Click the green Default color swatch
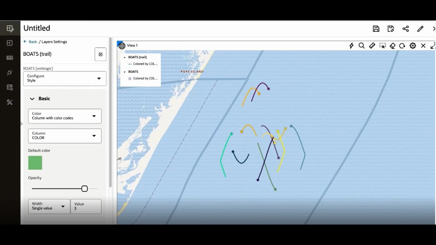Image resolution: width=436 pixels, height=245 pixels. 35,163
